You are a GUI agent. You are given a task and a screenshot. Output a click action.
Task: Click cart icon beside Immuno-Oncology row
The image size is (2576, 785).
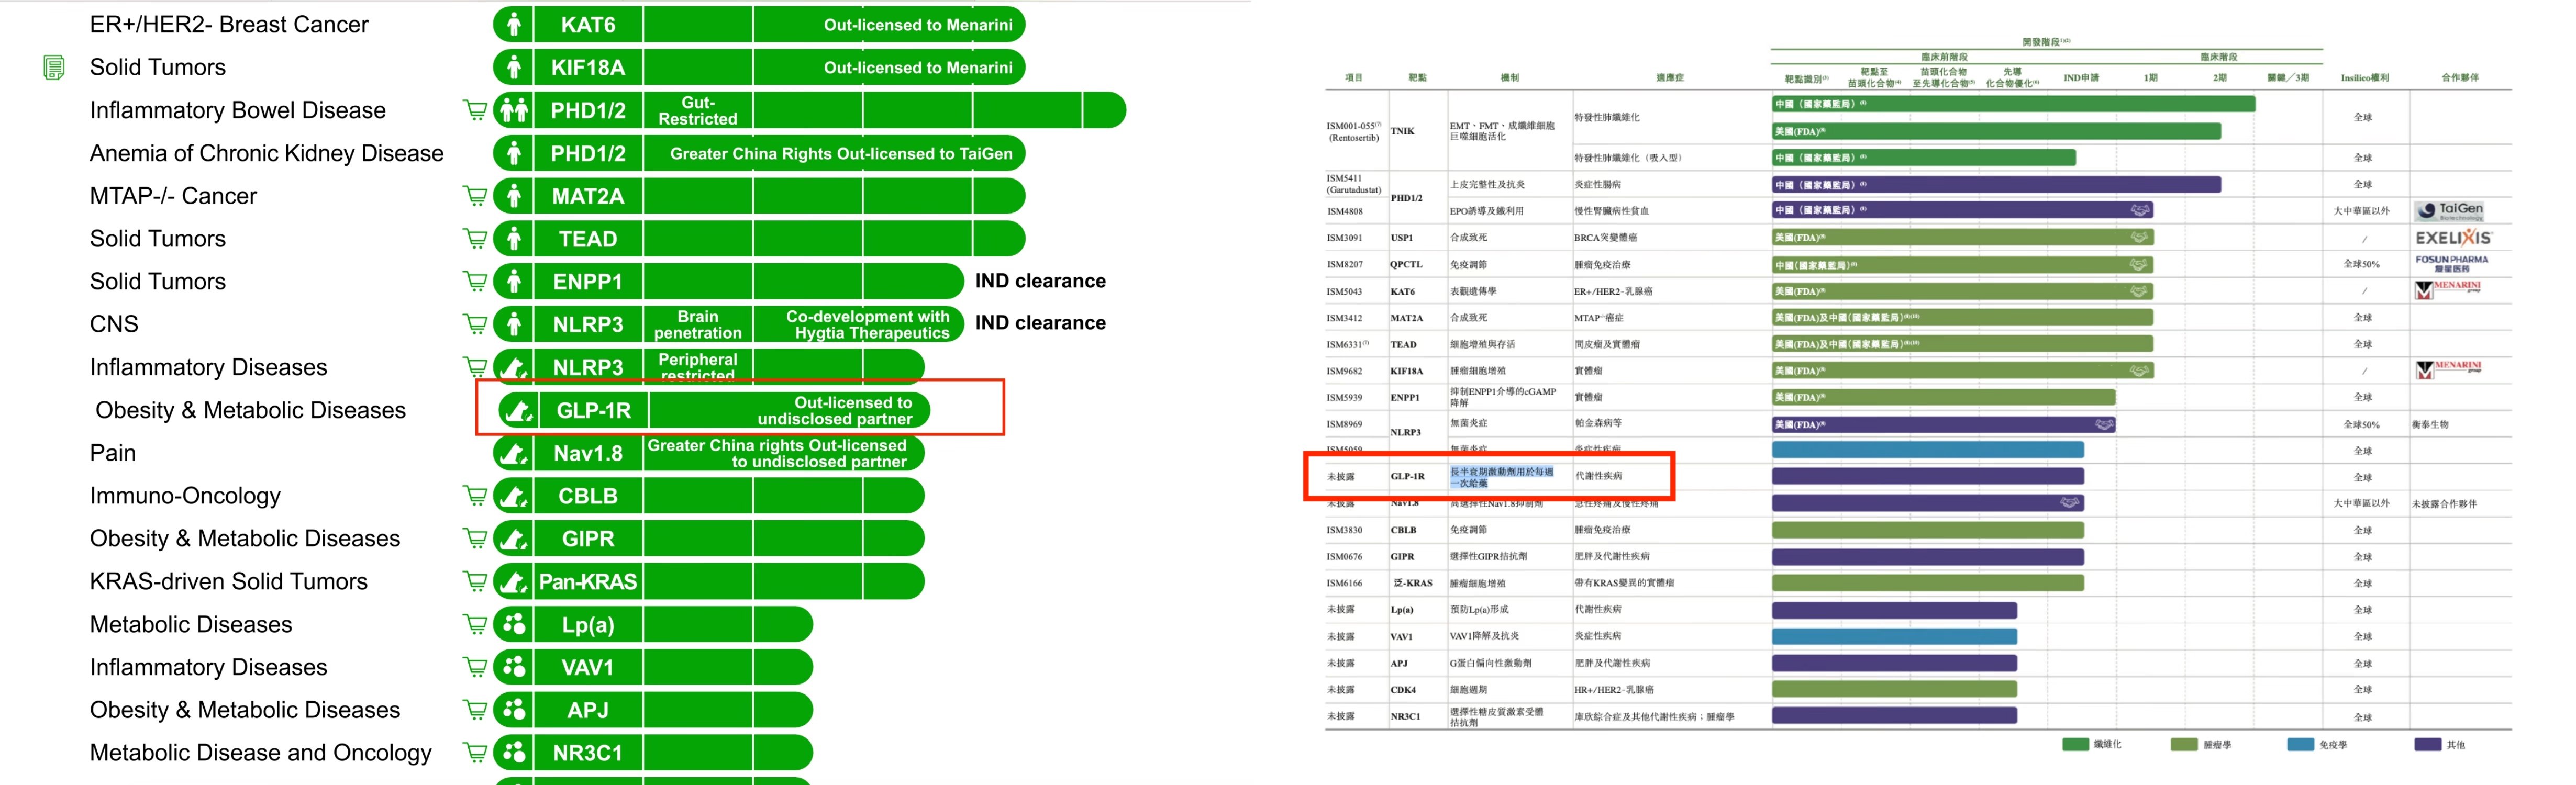pos(475,496)
